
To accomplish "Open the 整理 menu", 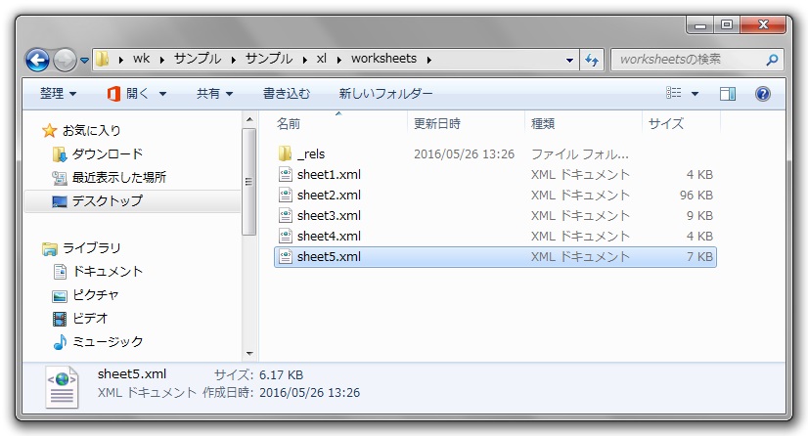I will click(x=59, y=94).
